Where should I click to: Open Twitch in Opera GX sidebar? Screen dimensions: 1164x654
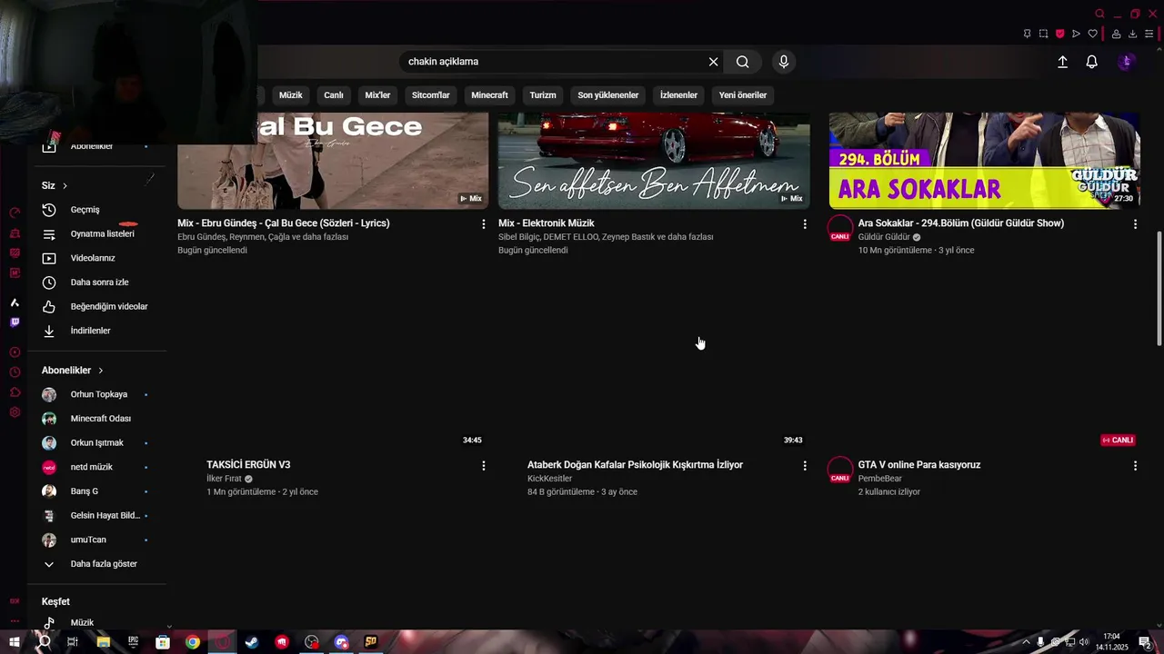(15, 322)
